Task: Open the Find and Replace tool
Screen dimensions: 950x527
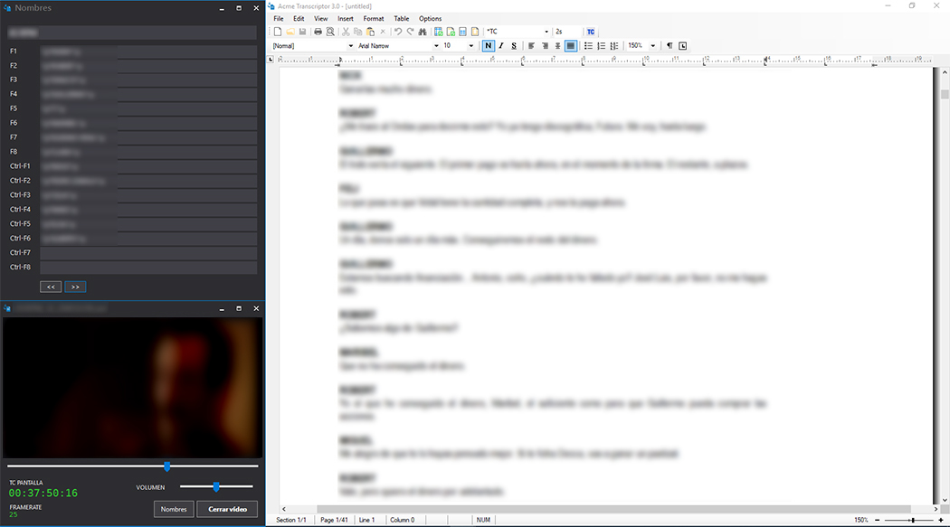Action: click(x=422, y=31)
